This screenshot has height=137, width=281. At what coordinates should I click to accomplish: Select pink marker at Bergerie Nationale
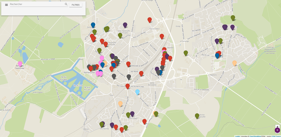tap(20, 64)
